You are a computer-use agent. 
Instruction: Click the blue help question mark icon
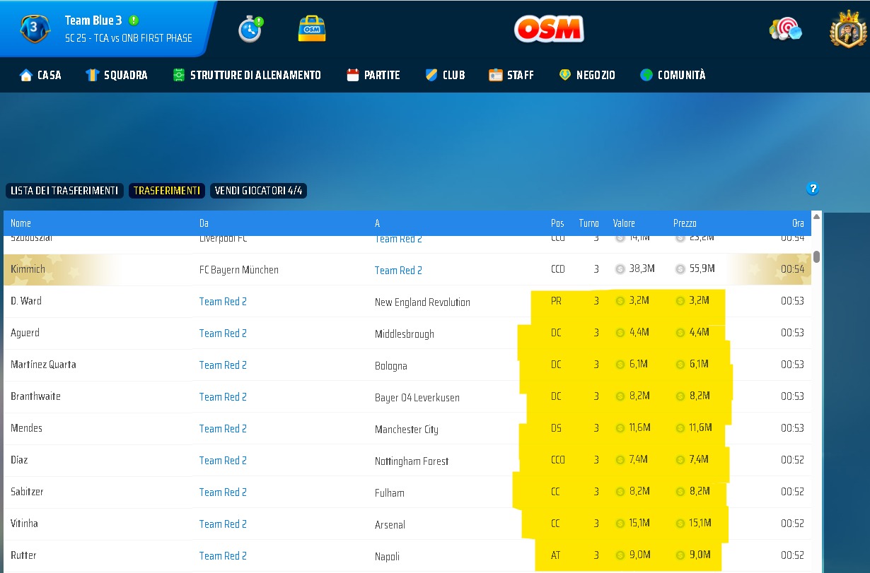(x=813, y=189)
